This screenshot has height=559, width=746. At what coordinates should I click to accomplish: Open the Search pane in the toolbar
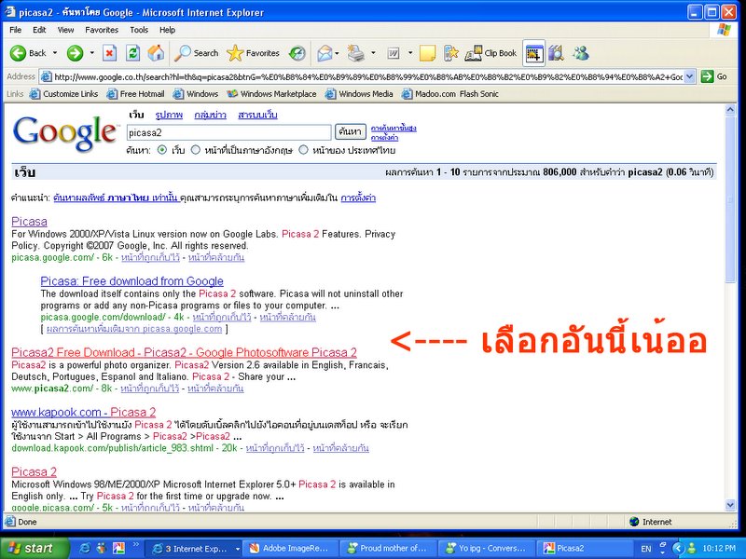[x=196, y=53]
